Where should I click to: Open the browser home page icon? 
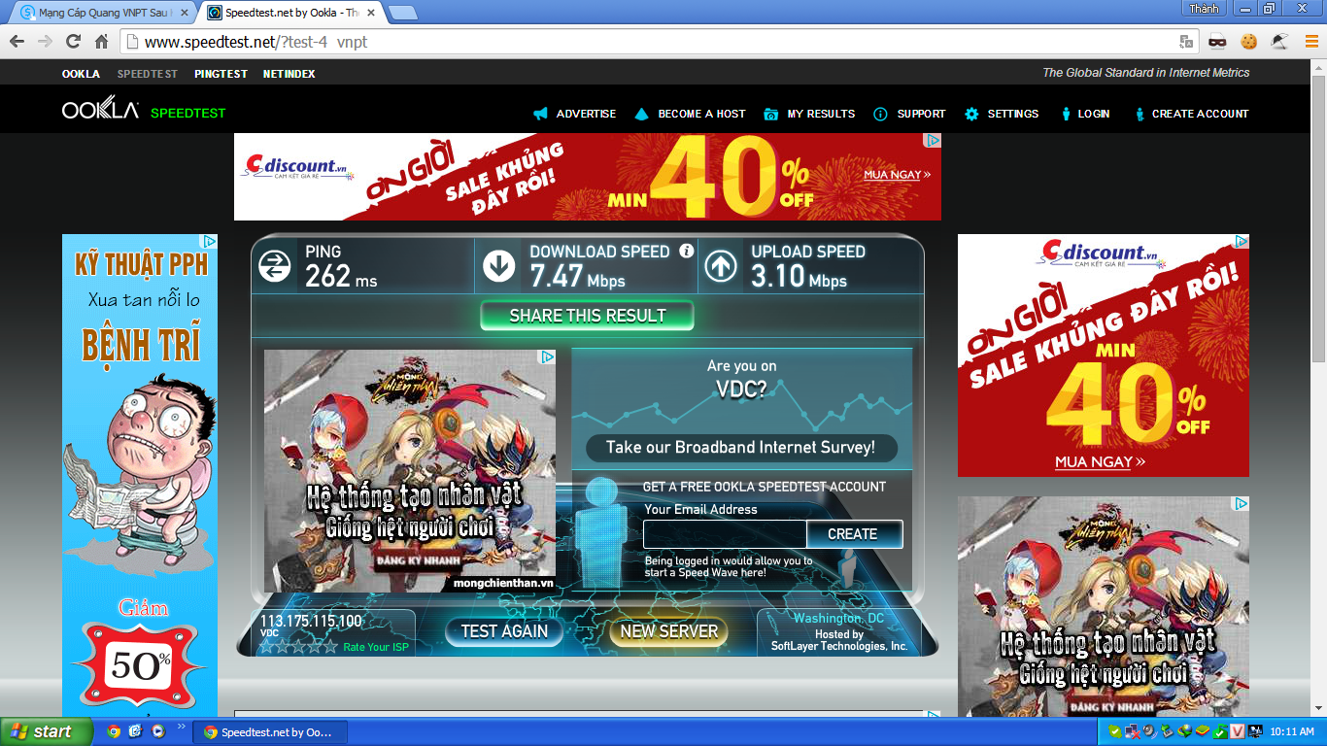point(101,42)
